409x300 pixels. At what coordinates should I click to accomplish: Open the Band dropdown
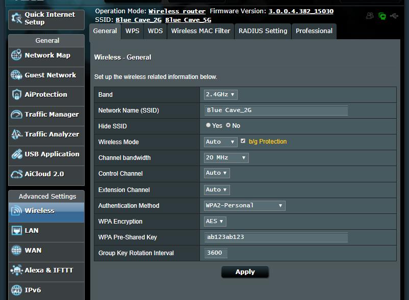pyautogui.click(x=220, y=94)
